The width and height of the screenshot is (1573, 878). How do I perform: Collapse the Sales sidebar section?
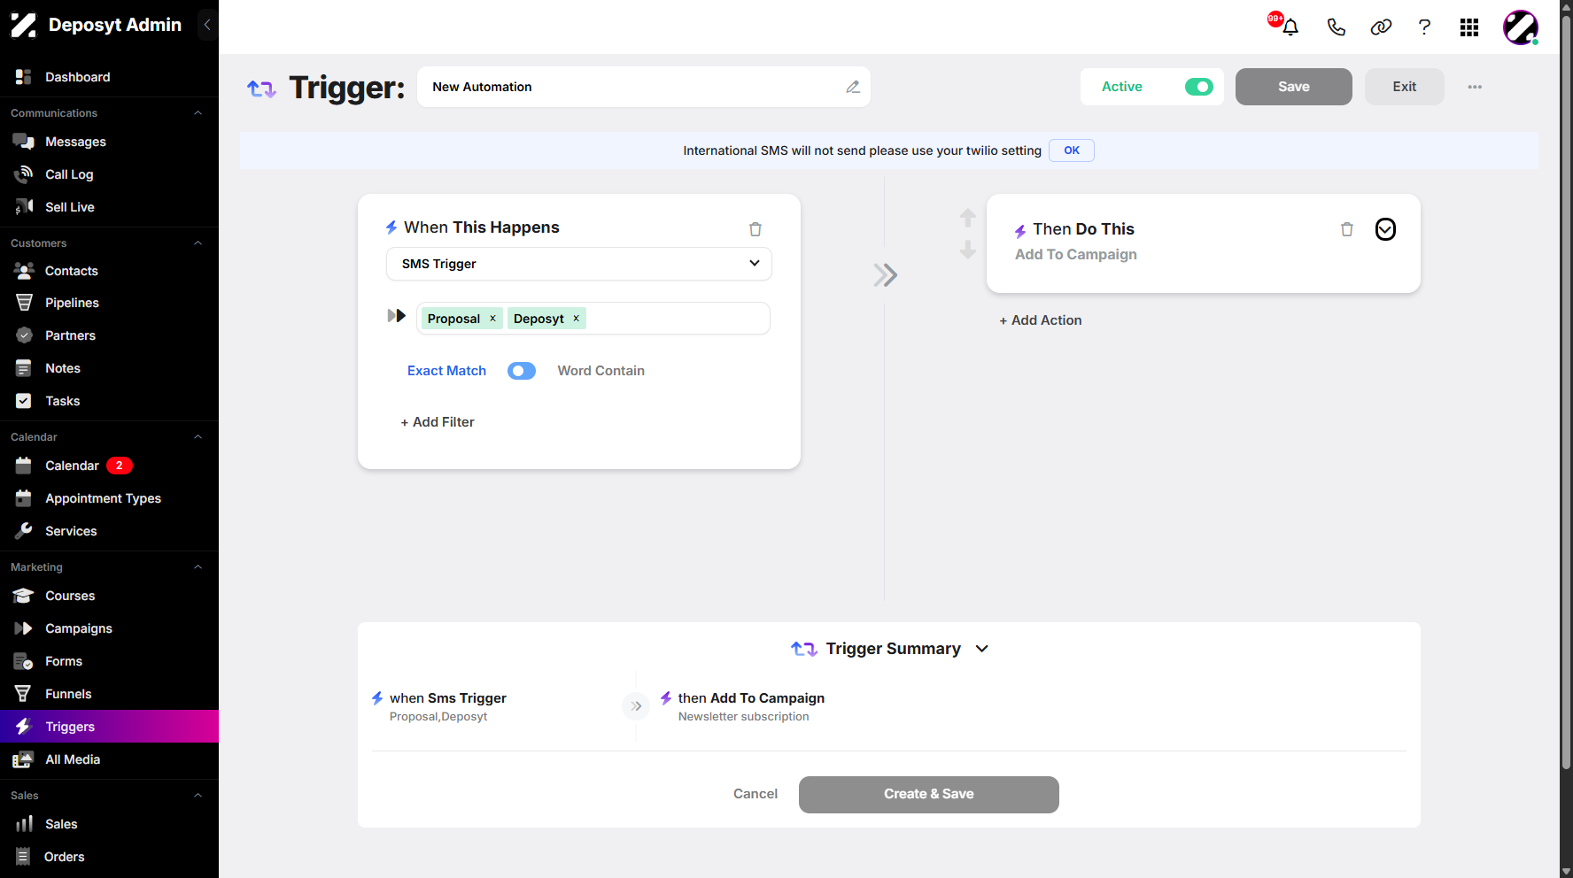198,796
